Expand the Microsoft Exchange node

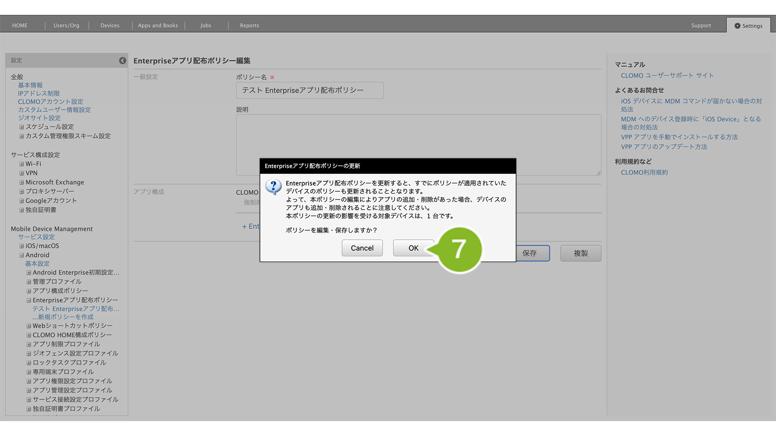click(21, 182)
